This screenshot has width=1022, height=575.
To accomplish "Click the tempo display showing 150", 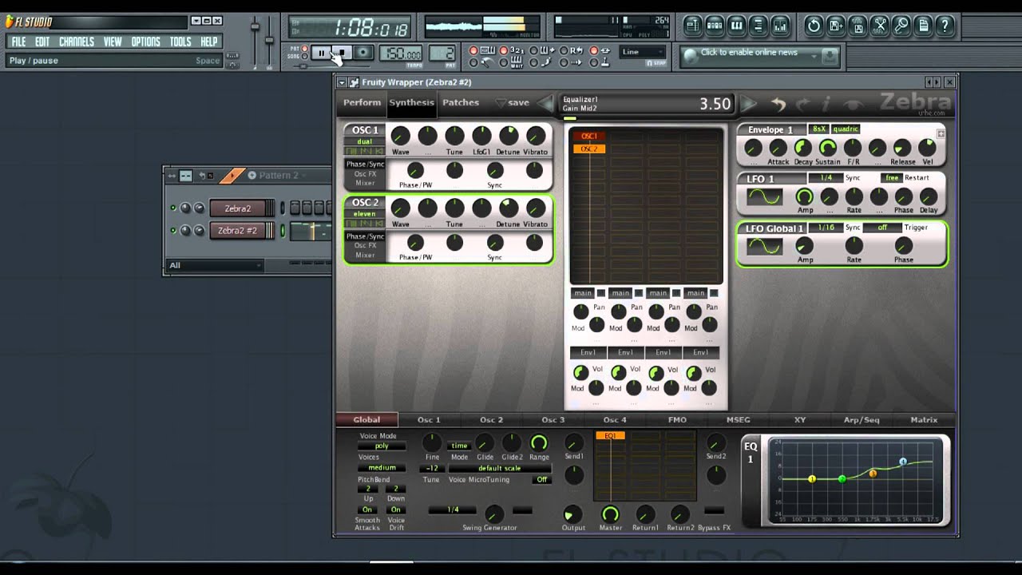I will 401,54.
